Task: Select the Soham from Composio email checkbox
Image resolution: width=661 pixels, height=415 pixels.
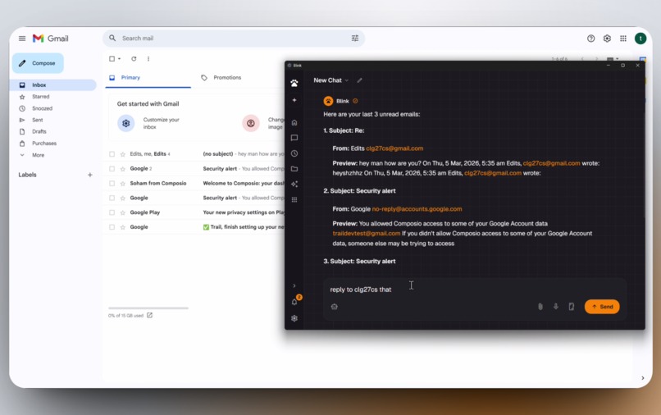Action: tap(112, 184)
